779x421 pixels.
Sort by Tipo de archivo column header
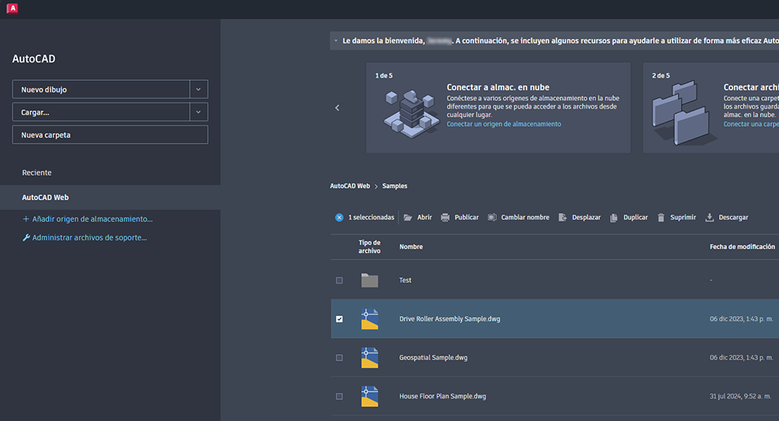(370, 246)
